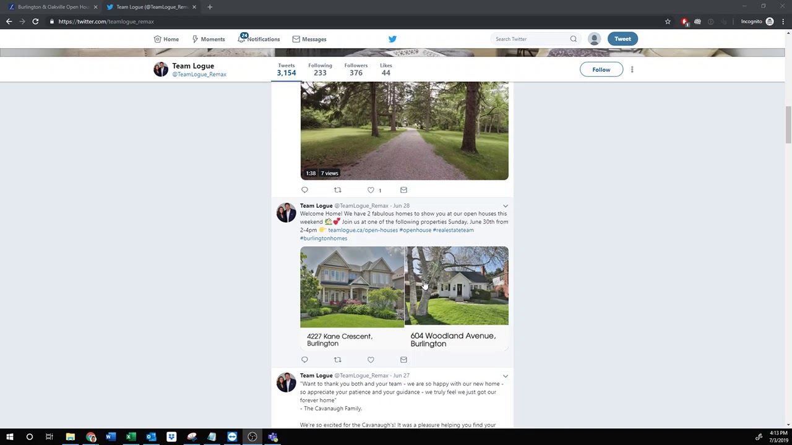Reply to the Jun 28 open house tweet
This screenshot has height=445, width=792.
[304, 360]
